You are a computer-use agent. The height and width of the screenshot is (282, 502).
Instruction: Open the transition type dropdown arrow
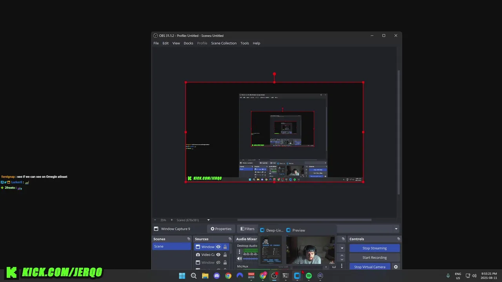pyautogui.click(x=342, y=248)
